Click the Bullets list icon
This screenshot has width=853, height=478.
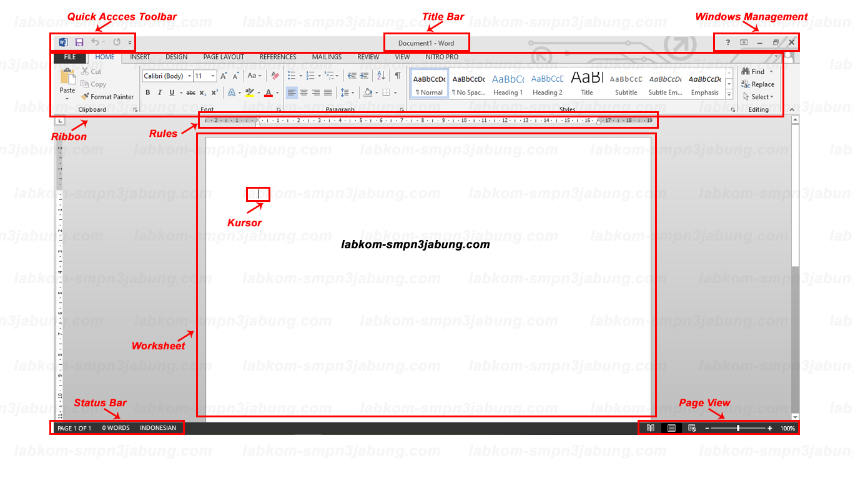(x=292, y=75)
